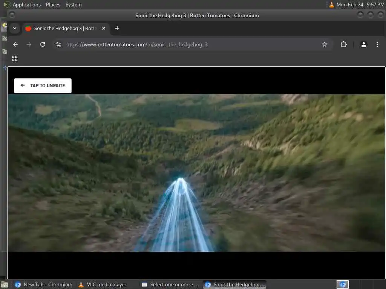Click the browser back arrow
The image size is (386, 289).
tap(15, 44)
